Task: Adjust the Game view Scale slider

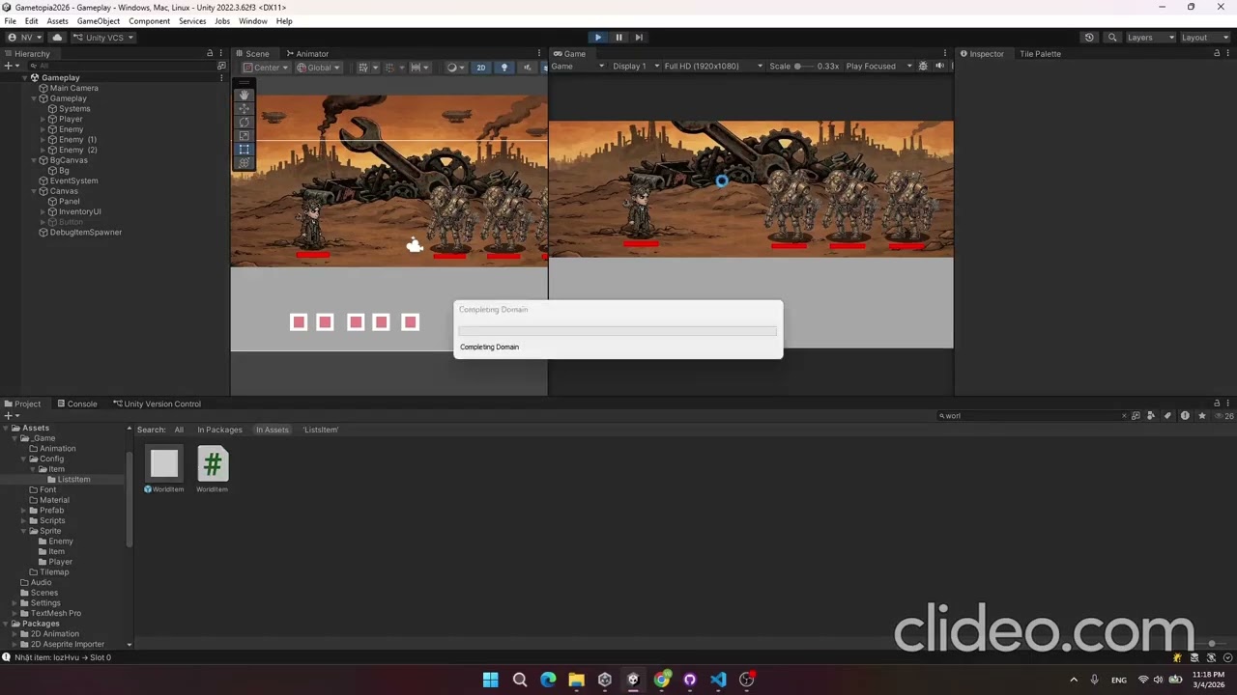Action: tap(804, 67)
